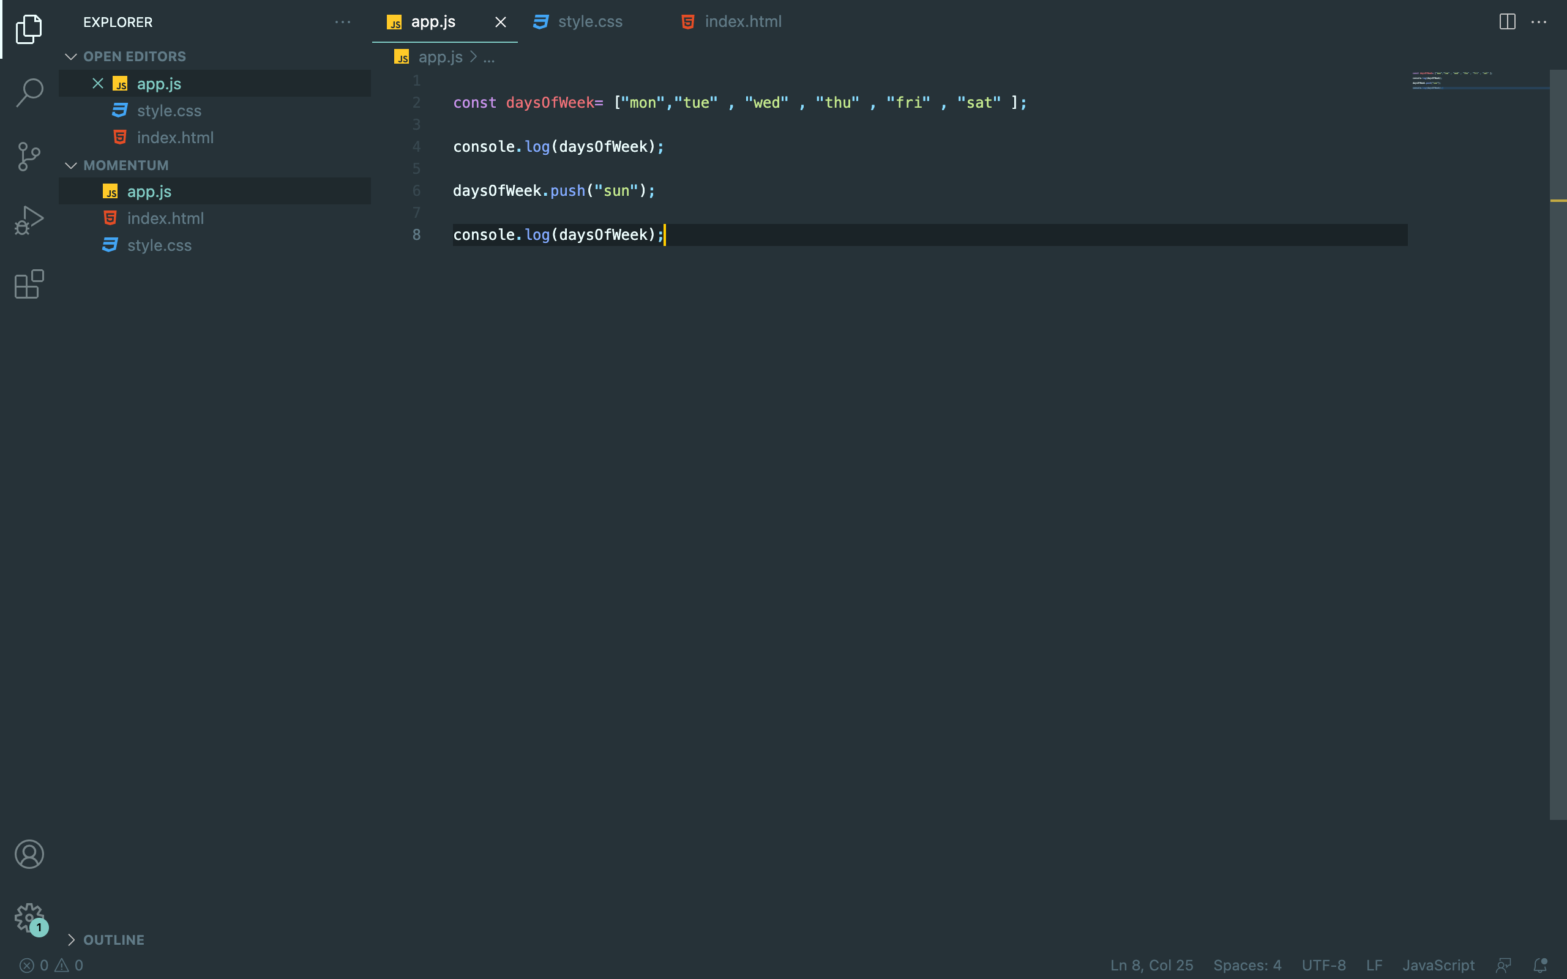Switch to the style.css tab
The width and height of the screenshot is (1567, 979).
tap(589, 21)
